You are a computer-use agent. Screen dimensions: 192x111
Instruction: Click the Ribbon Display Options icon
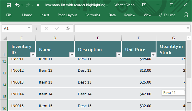tap(144, 5)
